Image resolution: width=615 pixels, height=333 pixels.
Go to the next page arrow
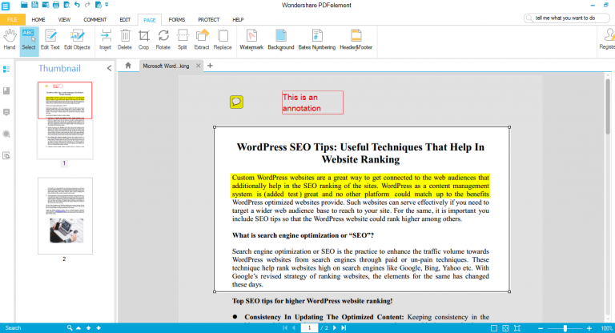coord(335,328)
